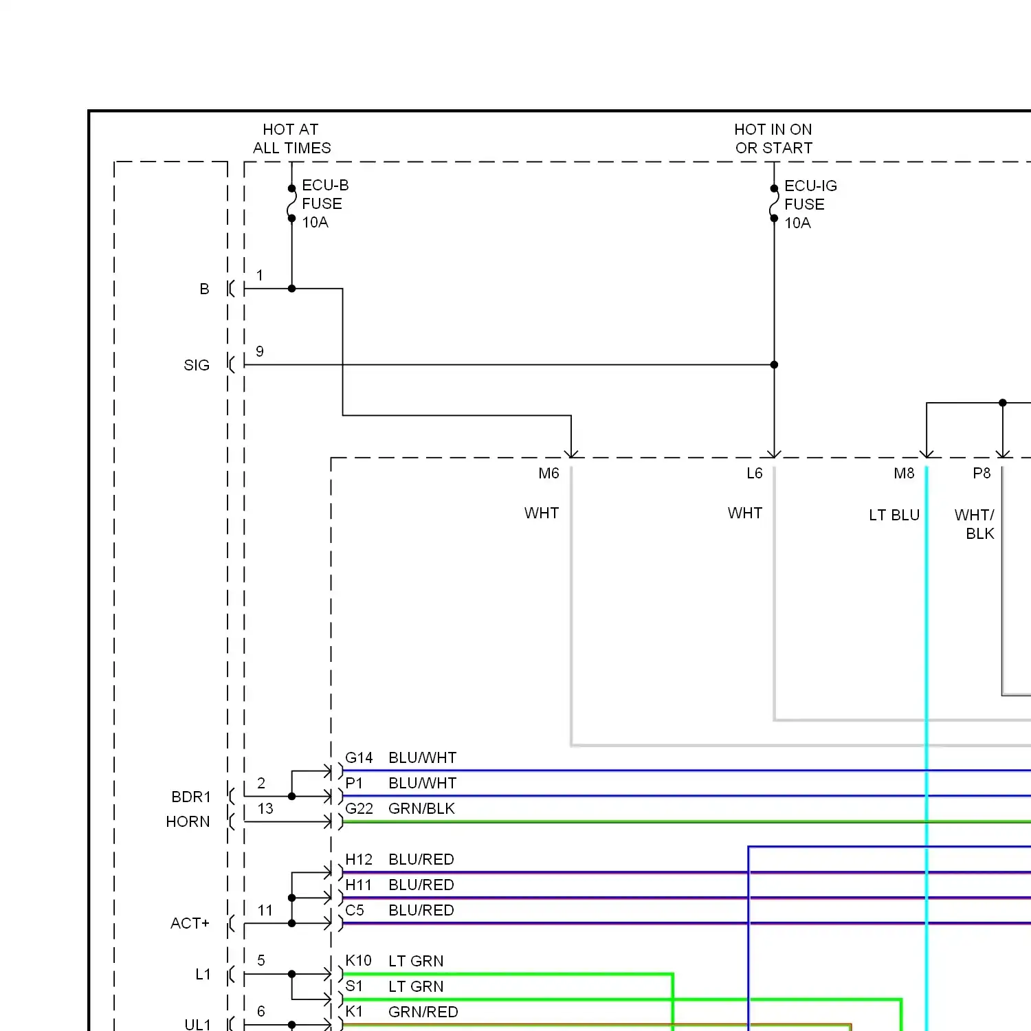Click the G22 GRN/BLK wire label
This screenshot has height=1031, width=1031.
click(400, 809)
